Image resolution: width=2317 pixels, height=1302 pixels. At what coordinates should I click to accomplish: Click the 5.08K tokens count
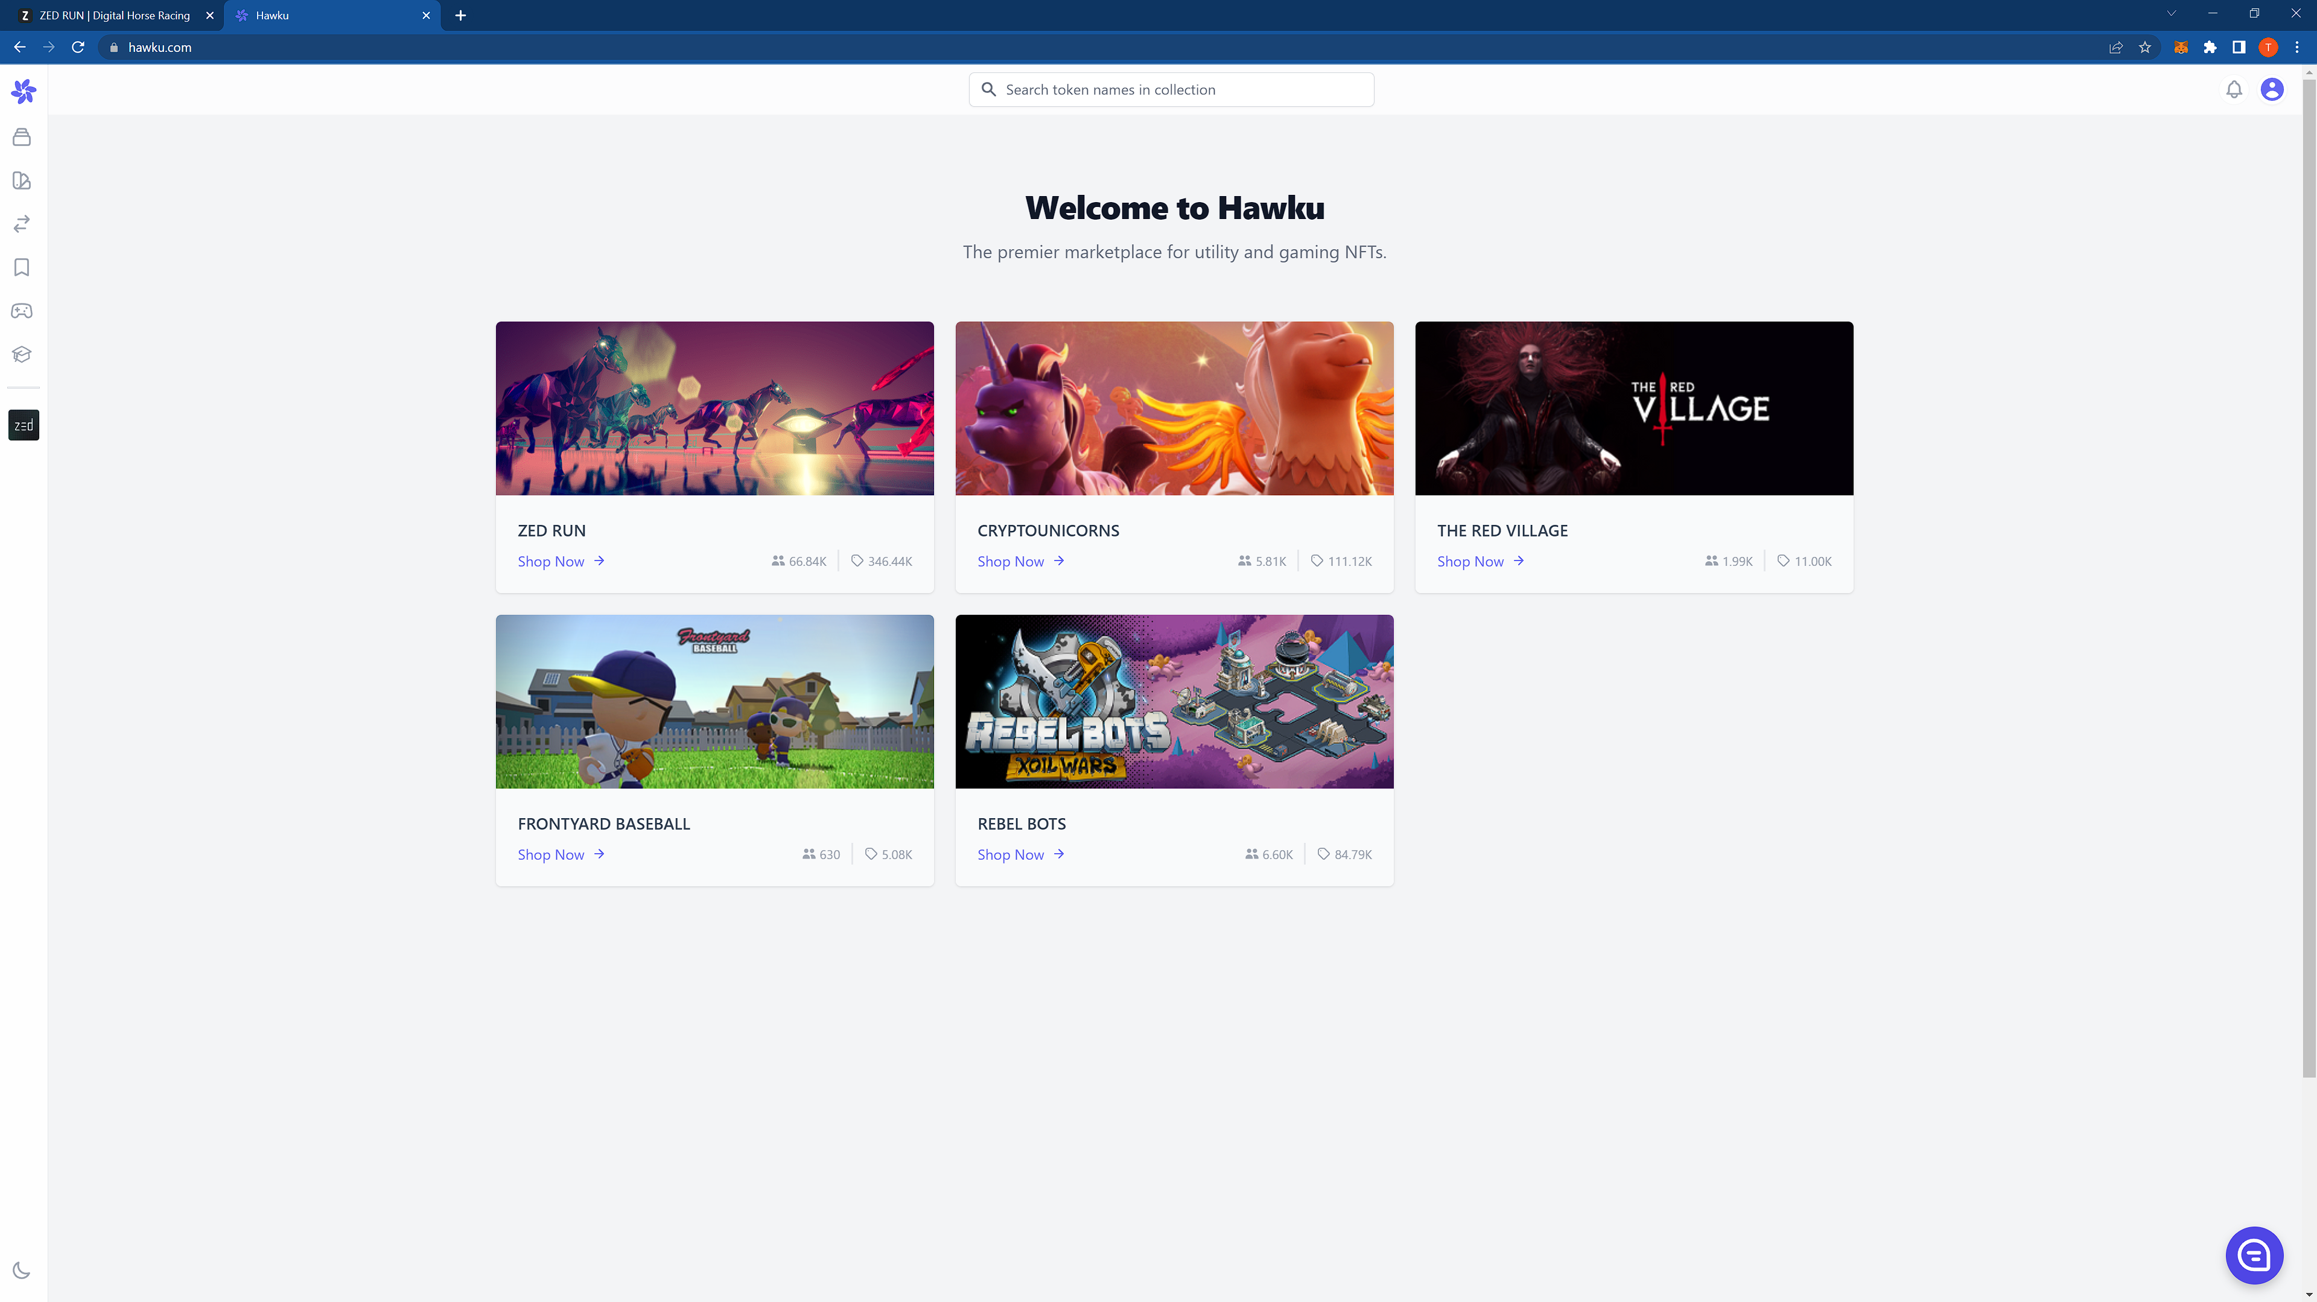pyautogui.click(x=888, y=854)
